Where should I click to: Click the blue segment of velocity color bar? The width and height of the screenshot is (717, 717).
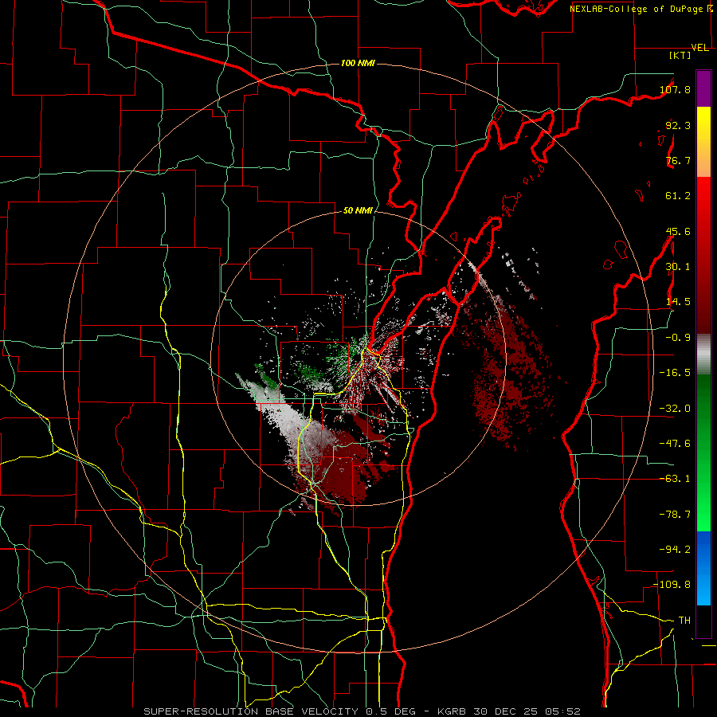click(x=703, y=568)
